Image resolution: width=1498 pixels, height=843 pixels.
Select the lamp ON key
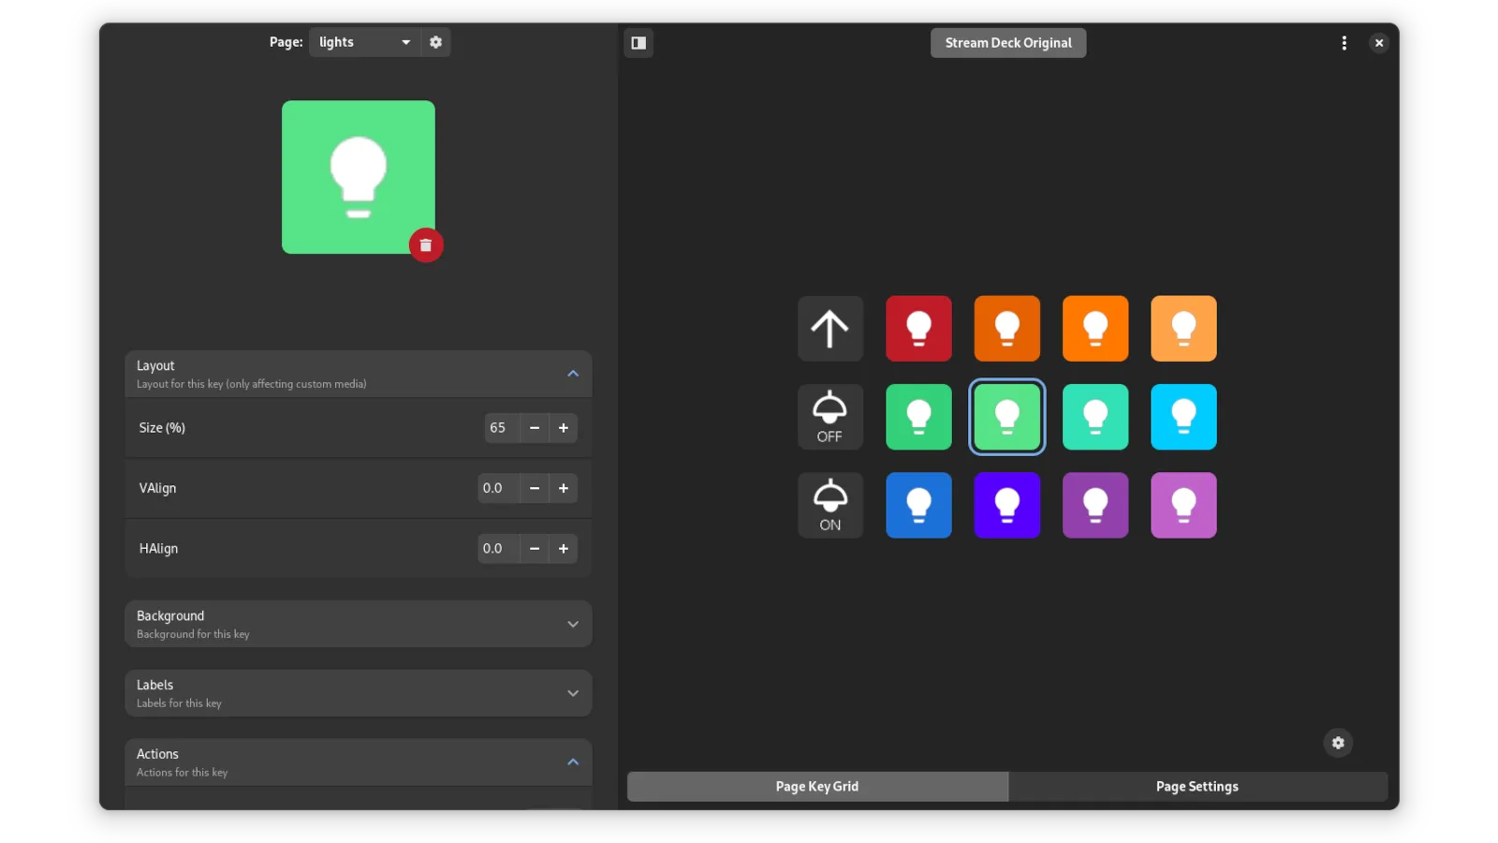coord(830,506)
